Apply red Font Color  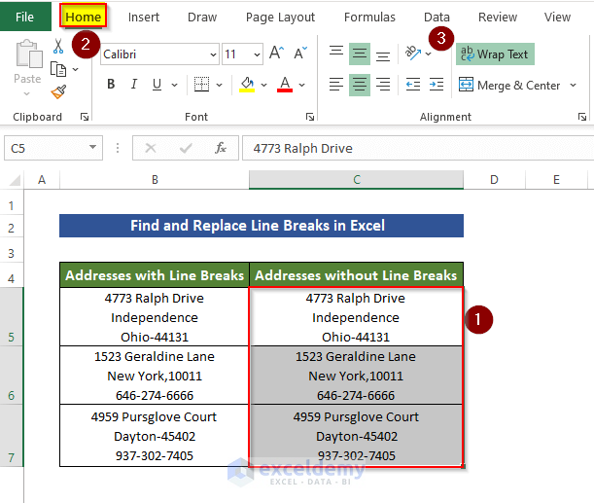point(285,85)
